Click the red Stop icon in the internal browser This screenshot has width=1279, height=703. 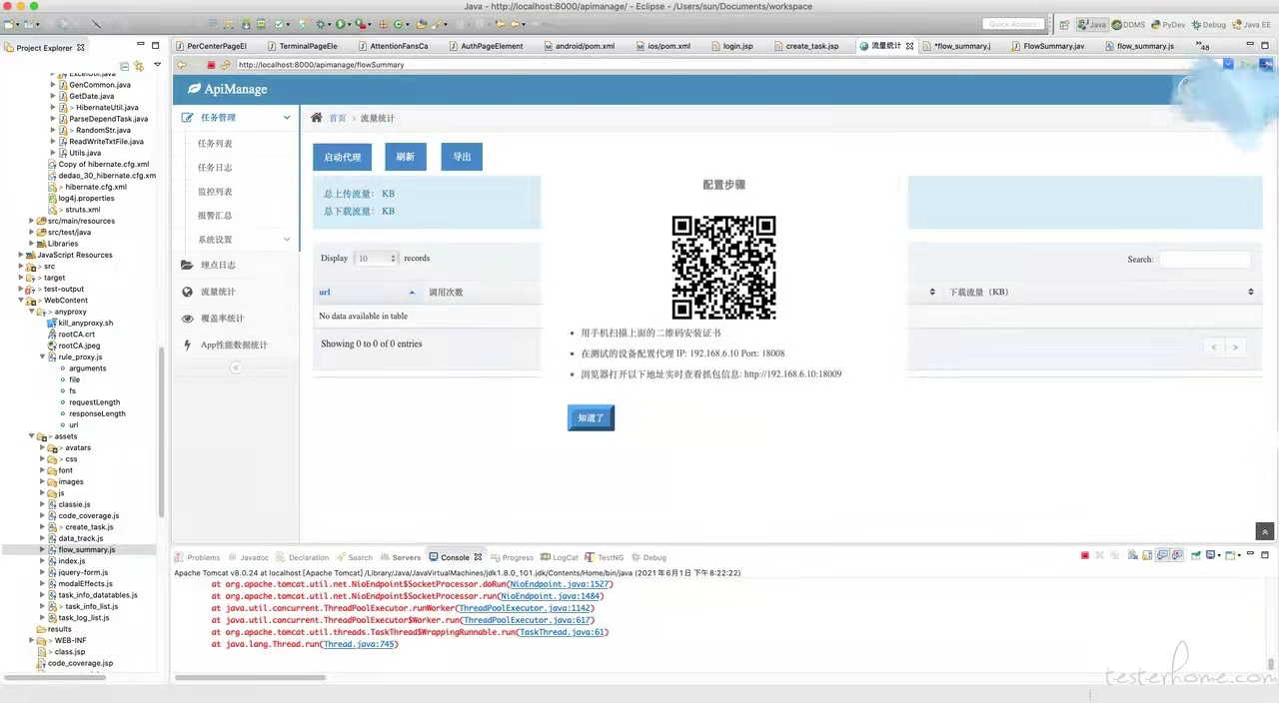point(211,65)
